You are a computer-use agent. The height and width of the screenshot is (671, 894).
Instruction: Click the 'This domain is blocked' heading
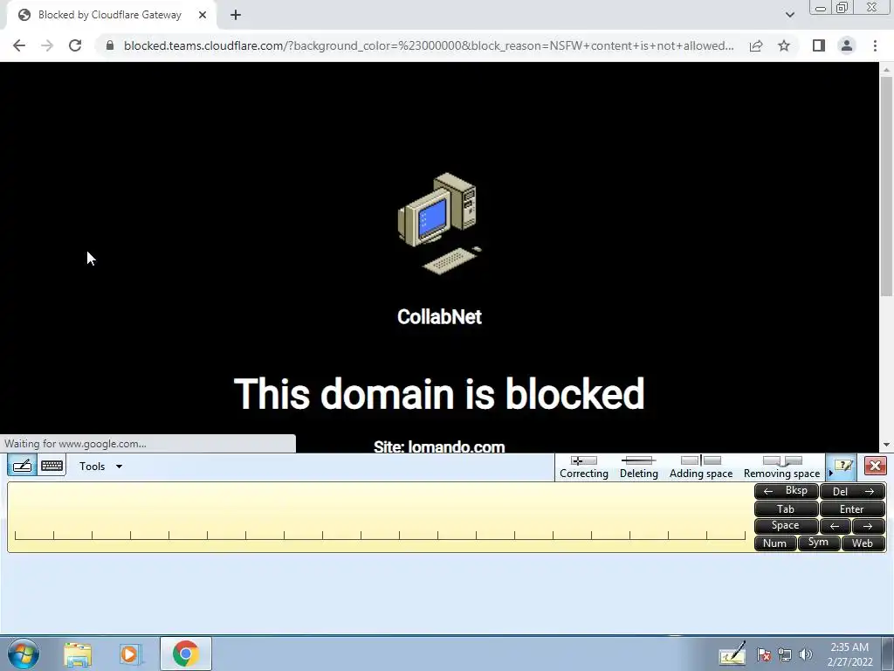[x=439, y=394]
